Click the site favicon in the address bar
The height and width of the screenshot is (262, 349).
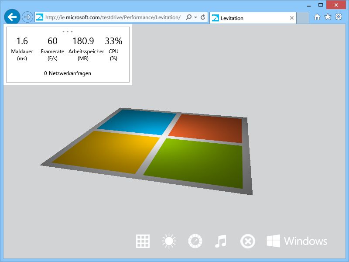[40, 17]
